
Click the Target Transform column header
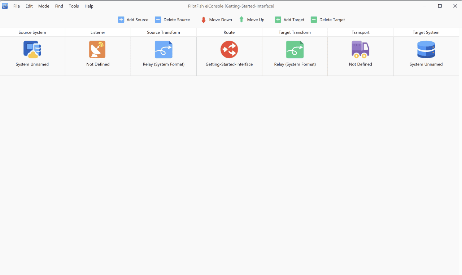(x=295, y=32)
